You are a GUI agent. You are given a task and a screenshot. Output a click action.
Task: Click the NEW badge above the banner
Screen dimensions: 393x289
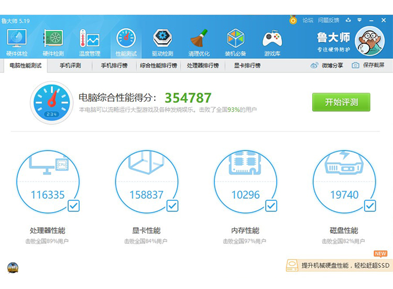tap(380, 254)
